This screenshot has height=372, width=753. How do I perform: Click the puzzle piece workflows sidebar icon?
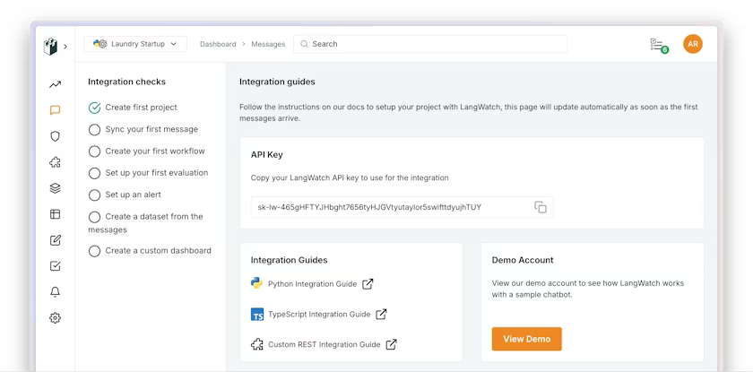[55, 163]
